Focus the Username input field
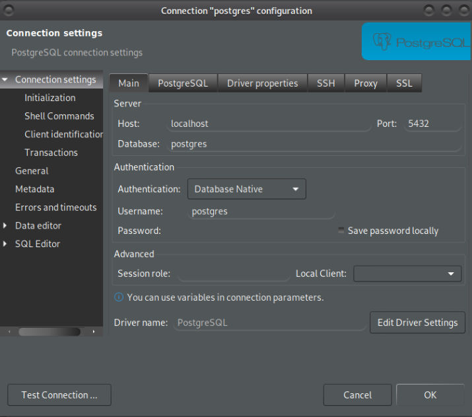 coord(261,211)
